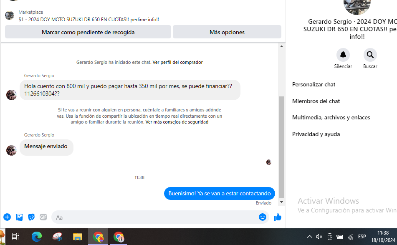Click the battery tray icon
397x245 pixels.
point(340,237)
